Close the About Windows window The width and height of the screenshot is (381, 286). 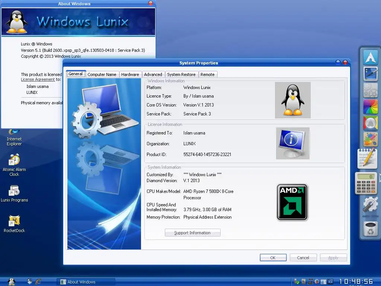151,3
